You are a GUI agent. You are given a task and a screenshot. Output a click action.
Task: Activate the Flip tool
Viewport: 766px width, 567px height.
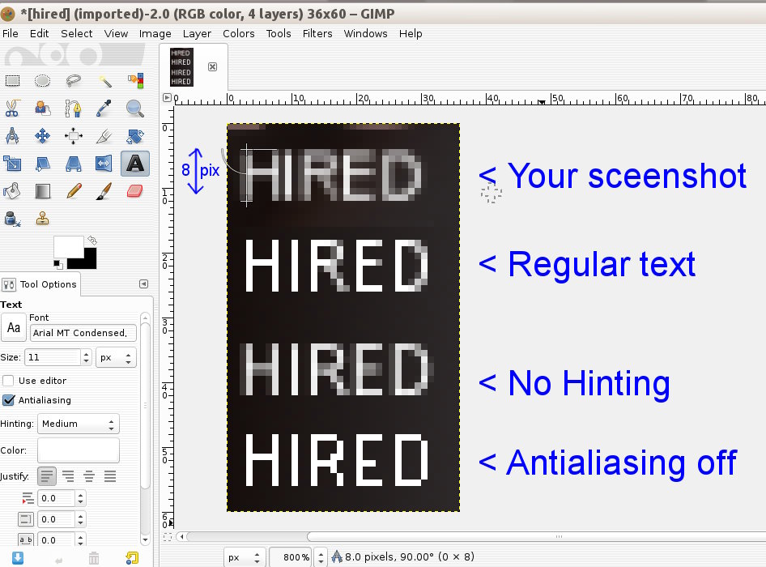[x=104, y=164]
